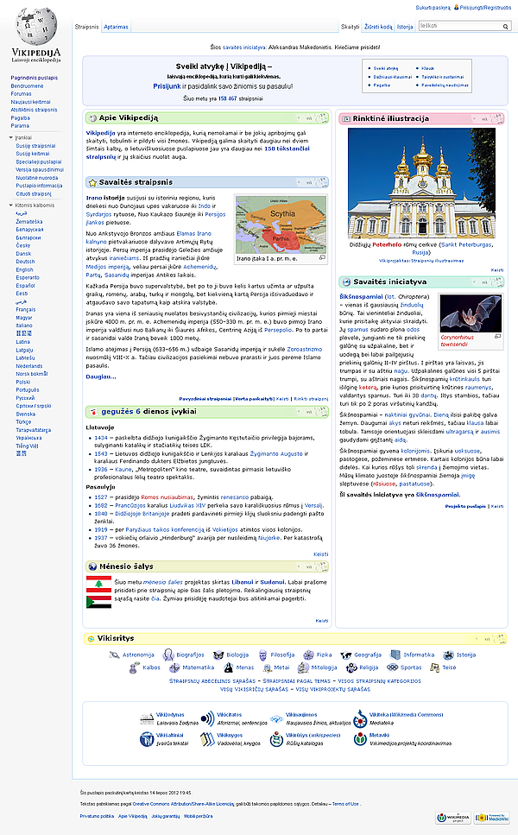
Task: Open the Creative Commons Attribution/Share-Alike license link
Action: pyautogui.click(x=183, y=804)
